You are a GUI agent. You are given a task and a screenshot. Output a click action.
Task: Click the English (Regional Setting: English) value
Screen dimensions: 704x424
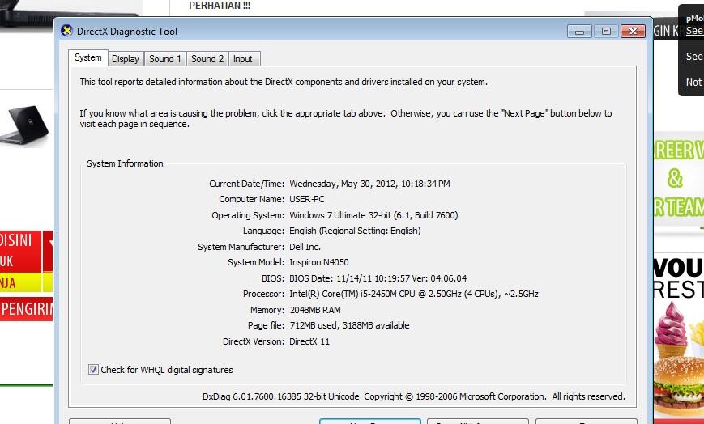(355, 231)
